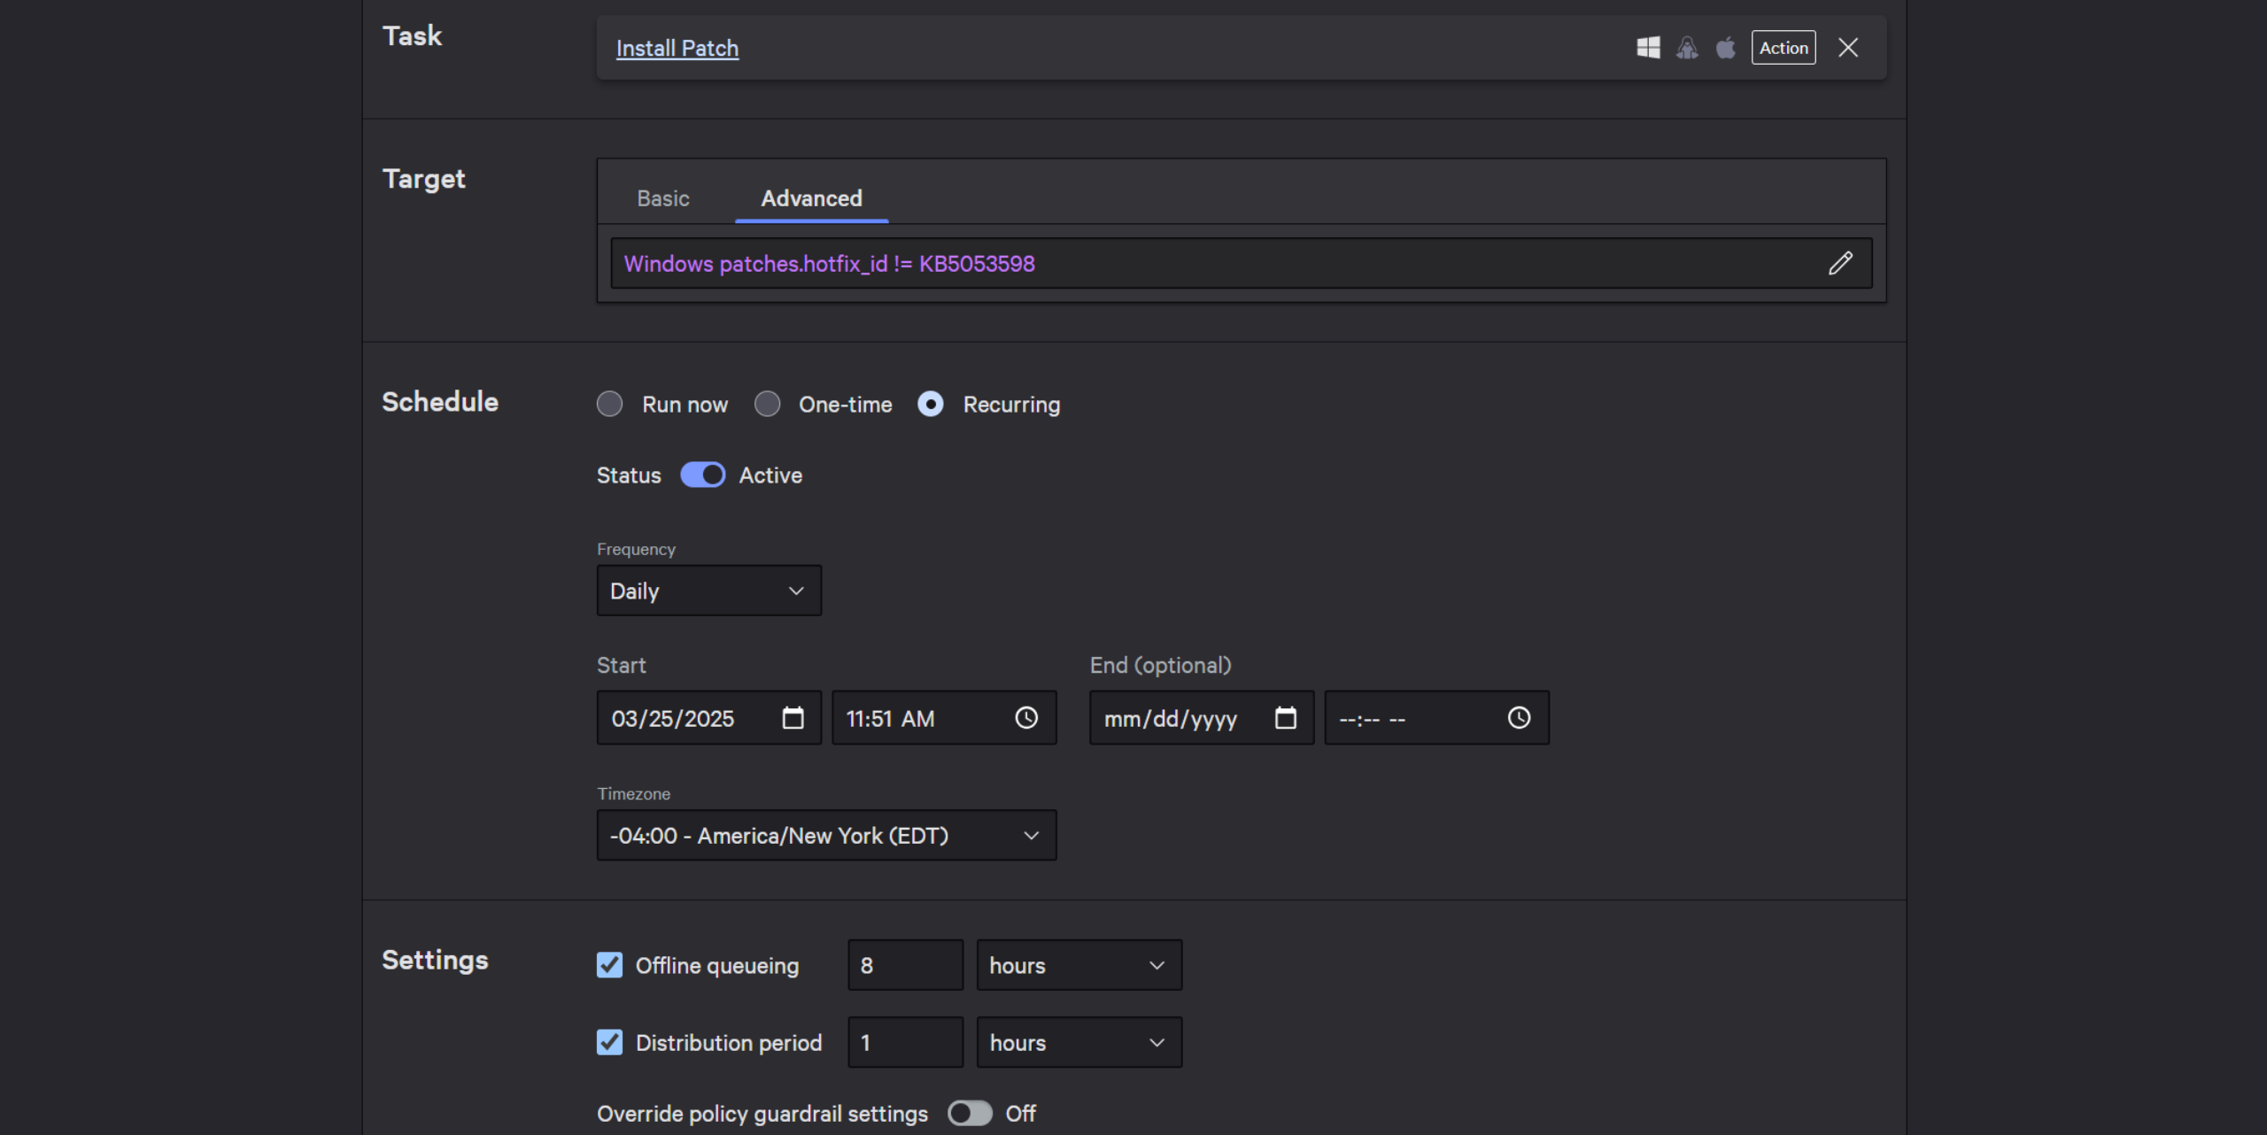Image resolution: width=2267 pixels, height=1135 pixels.
Task: Open end date calendar picker icon
Action: coord(1285,718)
